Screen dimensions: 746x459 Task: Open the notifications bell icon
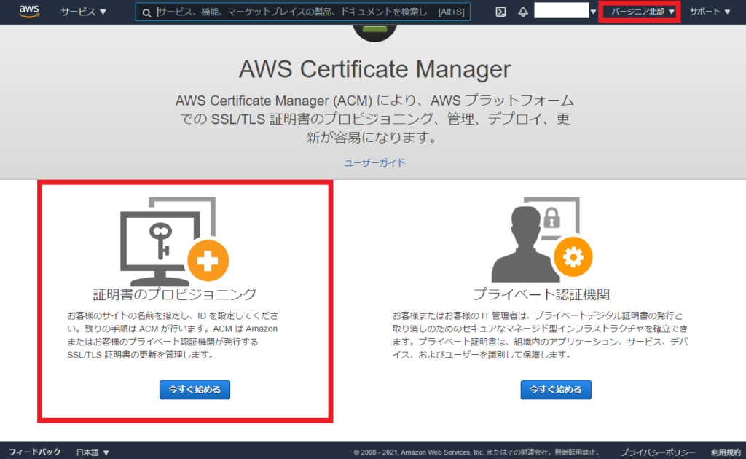523,12
